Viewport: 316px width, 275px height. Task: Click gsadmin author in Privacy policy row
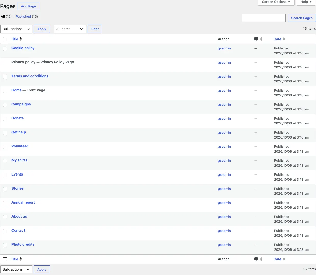[224, 62]
